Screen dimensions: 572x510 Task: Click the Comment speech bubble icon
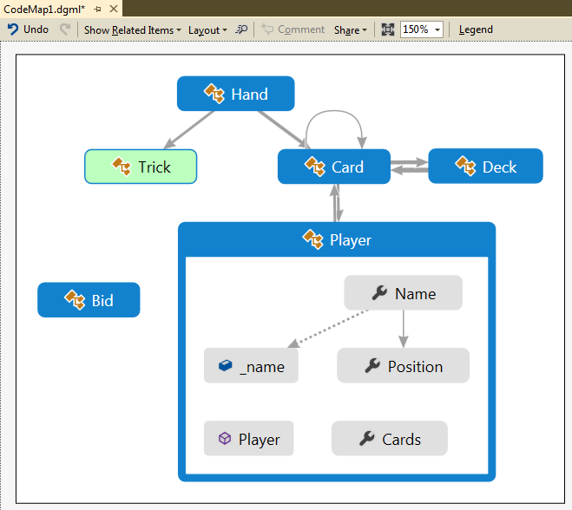pos(267,29)
